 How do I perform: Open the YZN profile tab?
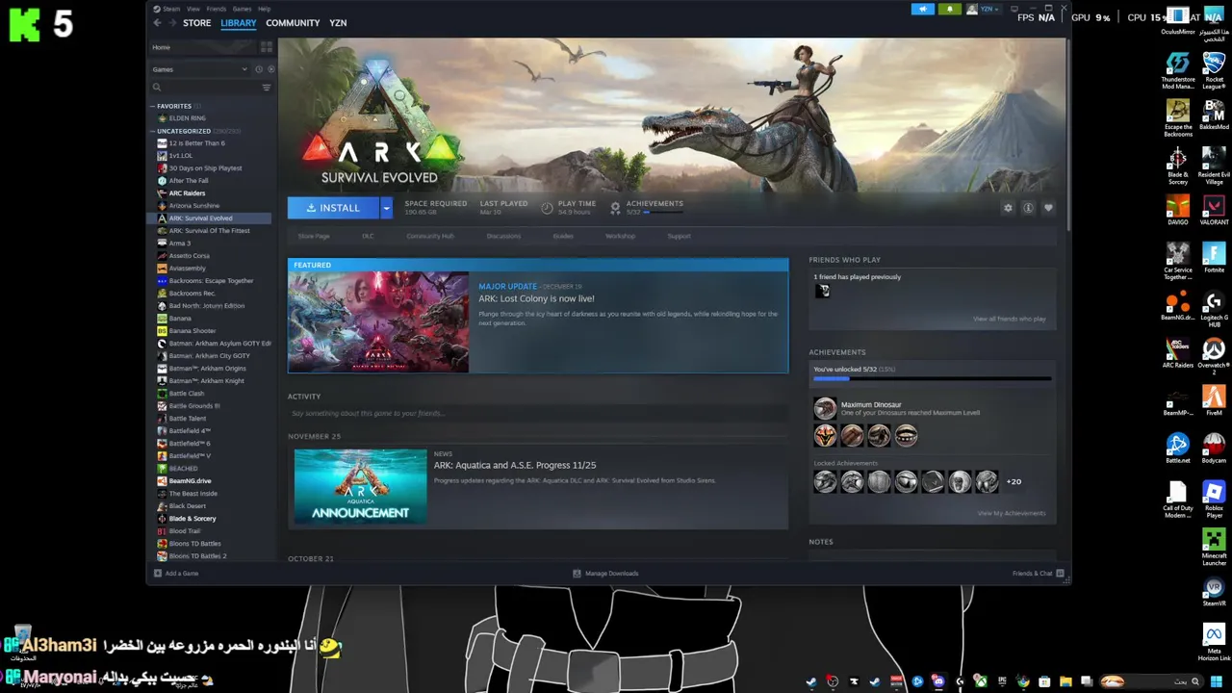click(338, 23)
